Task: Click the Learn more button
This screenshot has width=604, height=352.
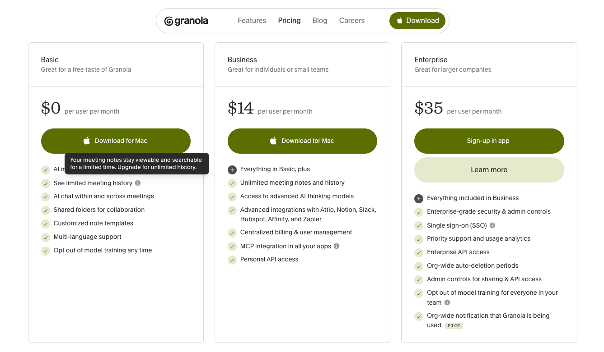Action: point(489,170)
